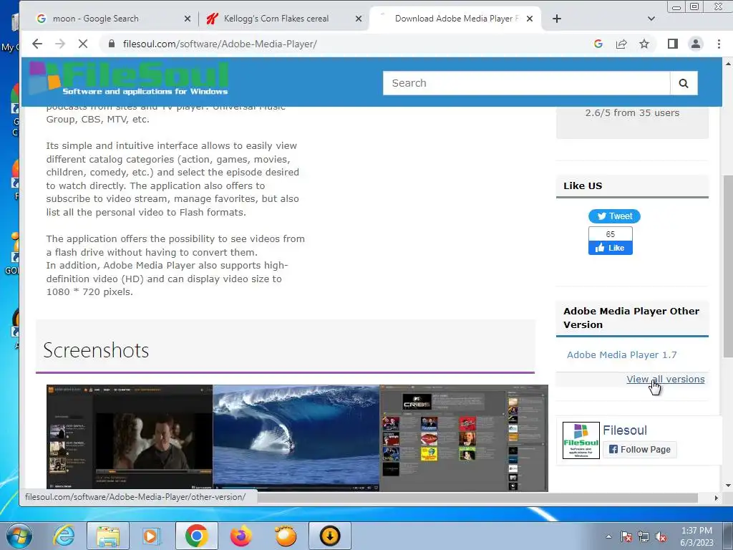Launch Internet Explorer from taskbar
Screen dimensions: 733x550
point(64,536)
